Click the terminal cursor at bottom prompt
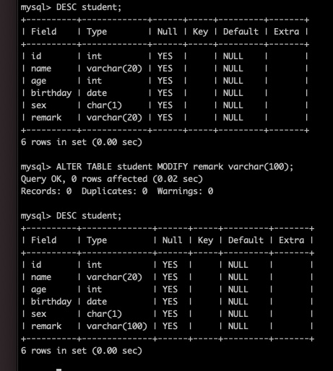The height and width of the screenshot is (371, 333). 59,370
